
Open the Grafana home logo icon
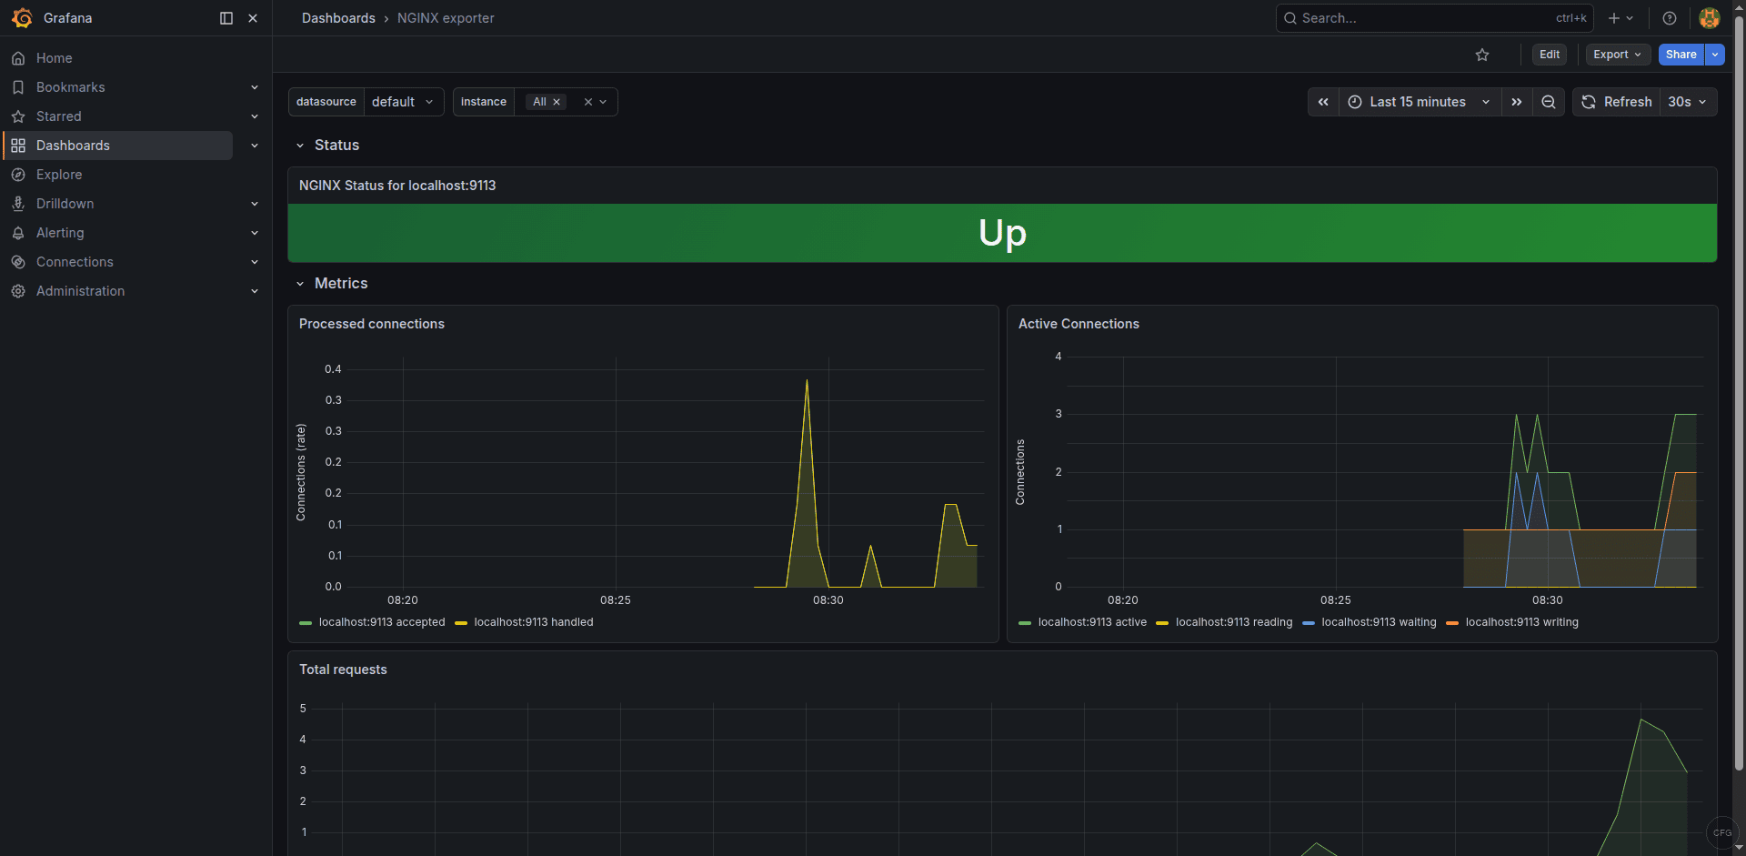pos(23,18)
